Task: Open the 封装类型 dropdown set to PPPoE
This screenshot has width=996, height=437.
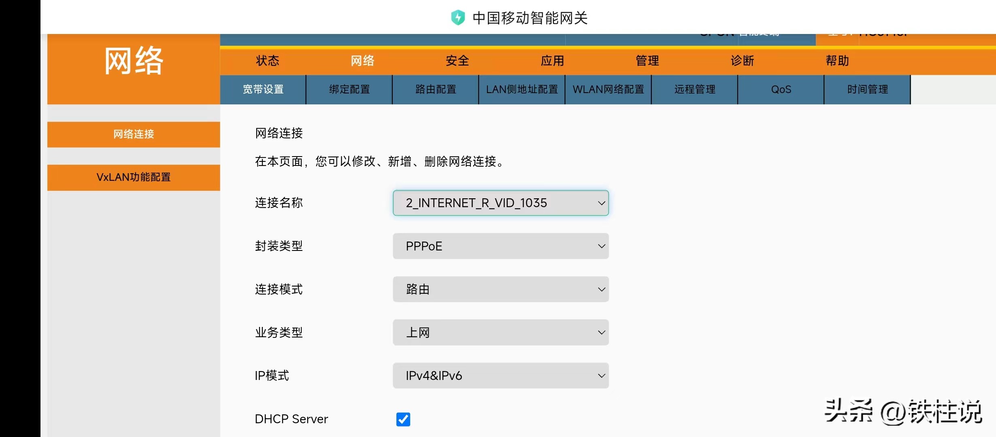Action: coord(500,246)
